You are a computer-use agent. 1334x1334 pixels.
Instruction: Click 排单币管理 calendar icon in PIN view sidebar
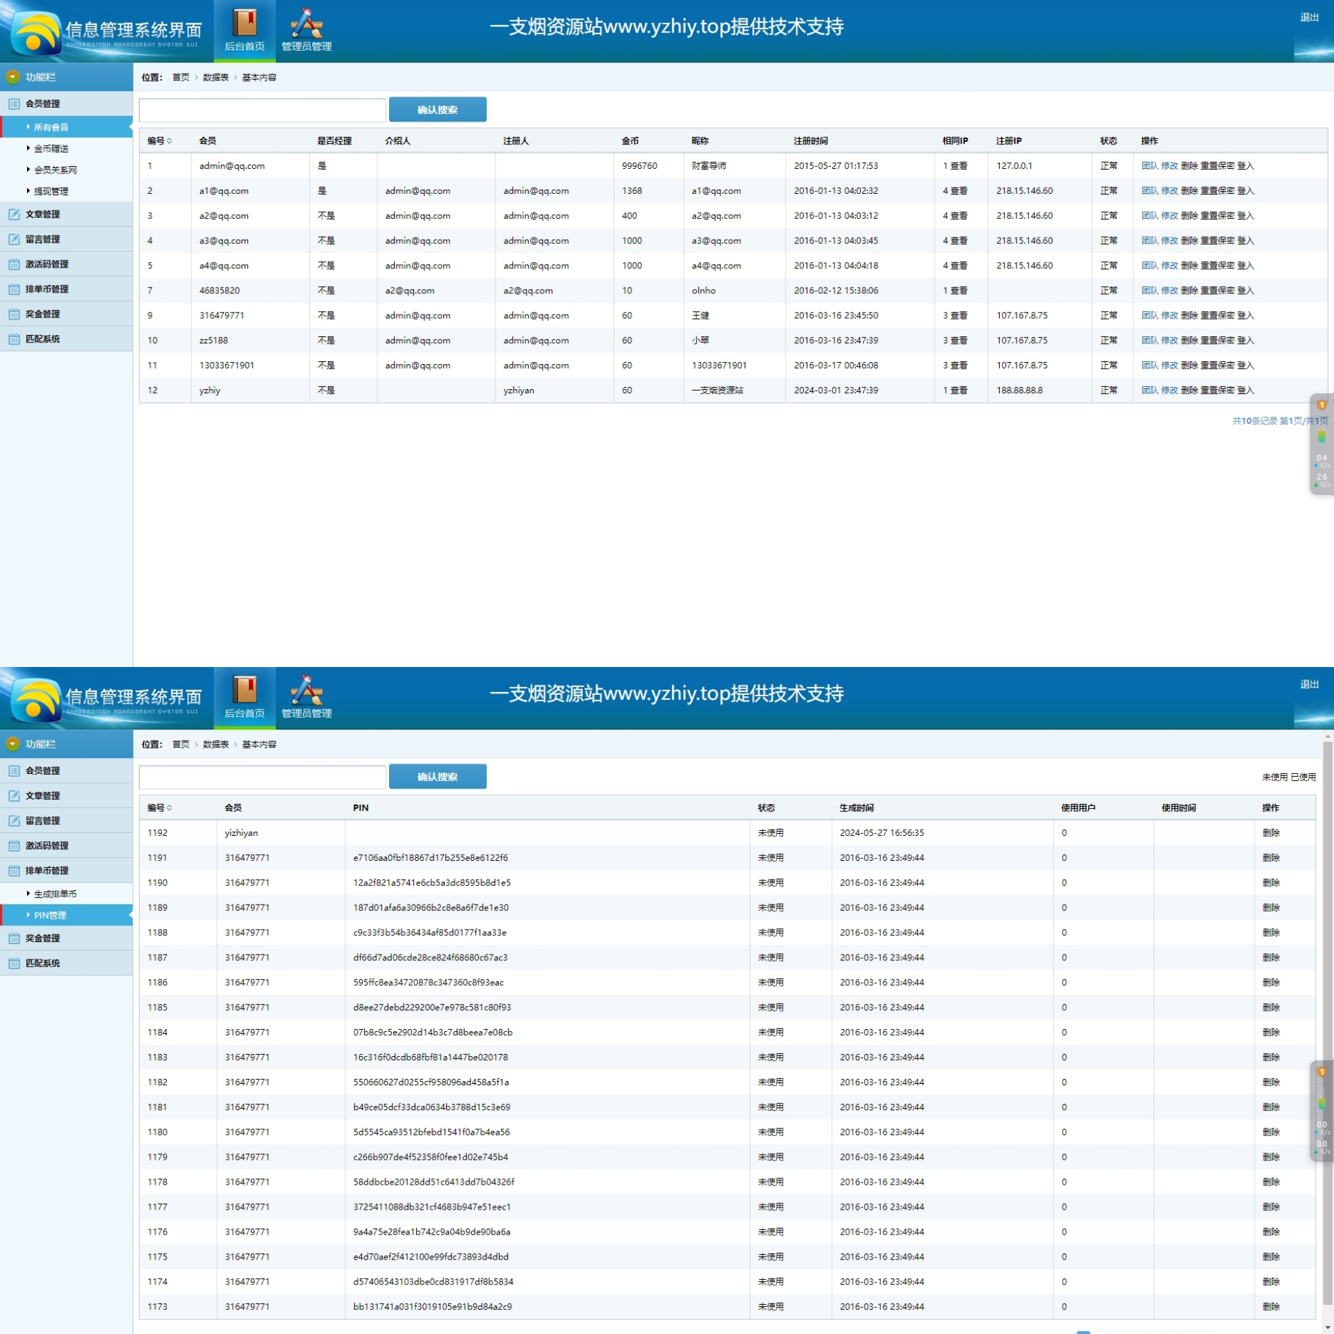14,871
